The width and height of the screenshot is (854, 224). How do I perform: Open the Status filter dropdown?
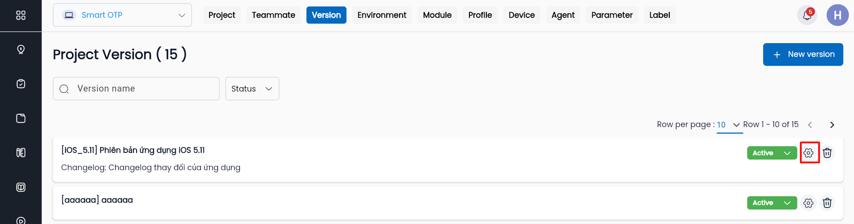click(x=252, y=89)
